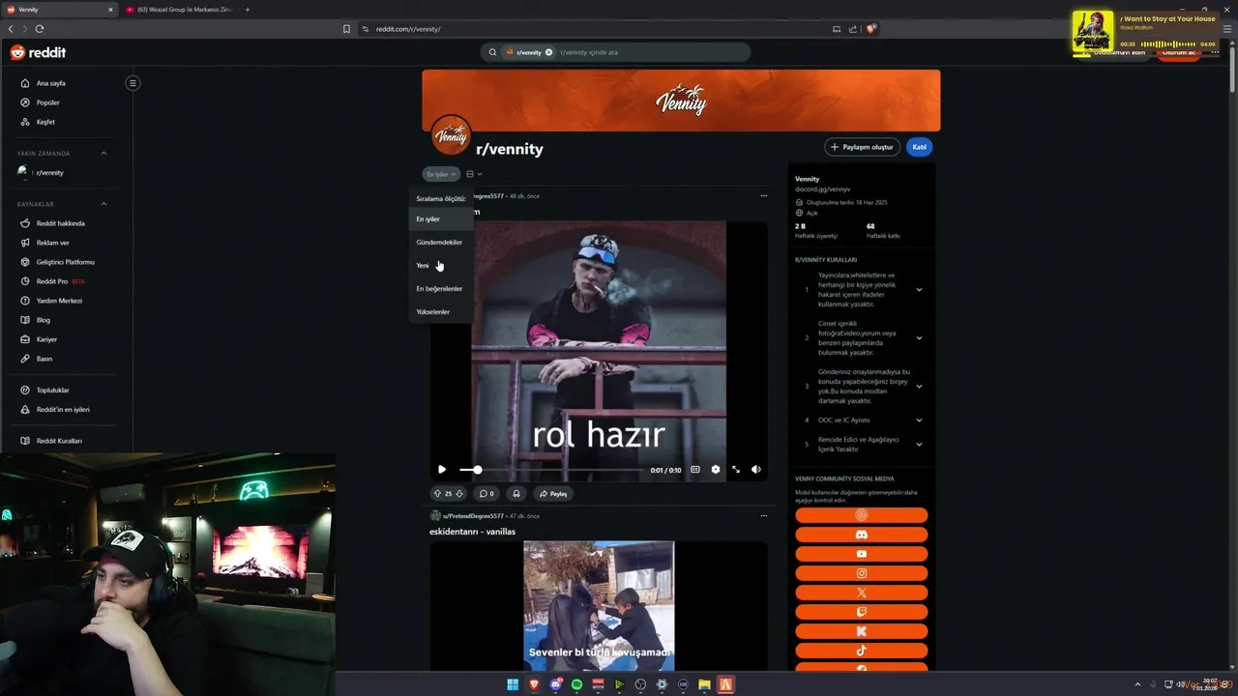The height and width of the screenshot is (696, 1238).
Task: Expand rule 5 Rencide Edici içerik
Action: tap(919, 445)
